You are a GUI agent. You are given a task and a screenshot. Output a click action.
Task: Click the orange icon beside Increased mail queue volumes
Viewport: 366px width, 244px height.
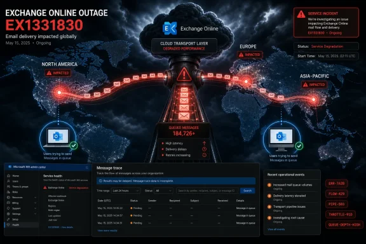tap(269, 185)
